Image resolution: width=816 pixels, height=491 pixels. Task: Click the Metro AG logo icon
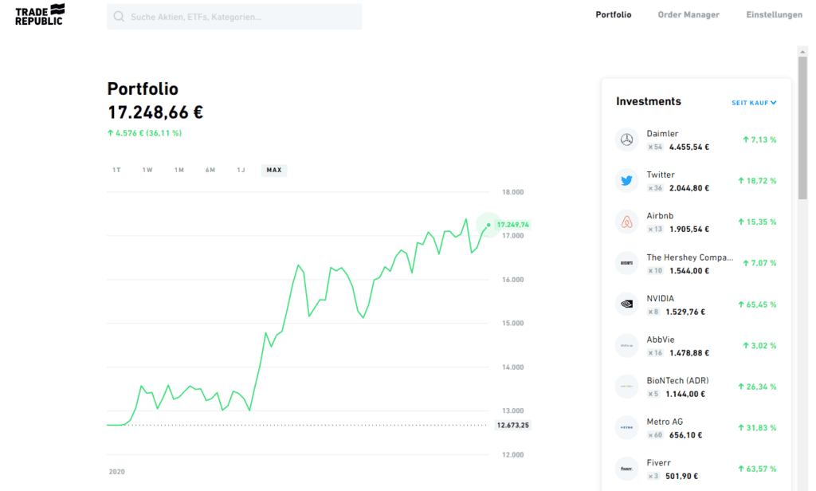pyautogui.click(x=626, y=427)
